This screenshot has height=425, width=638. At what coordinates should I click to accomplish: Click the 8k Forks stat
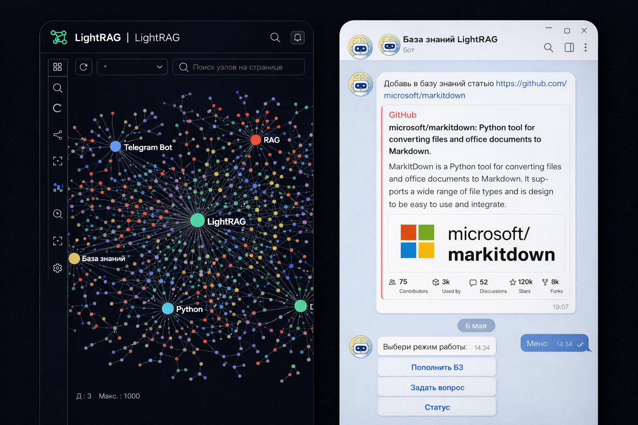(x=552, y=286)
